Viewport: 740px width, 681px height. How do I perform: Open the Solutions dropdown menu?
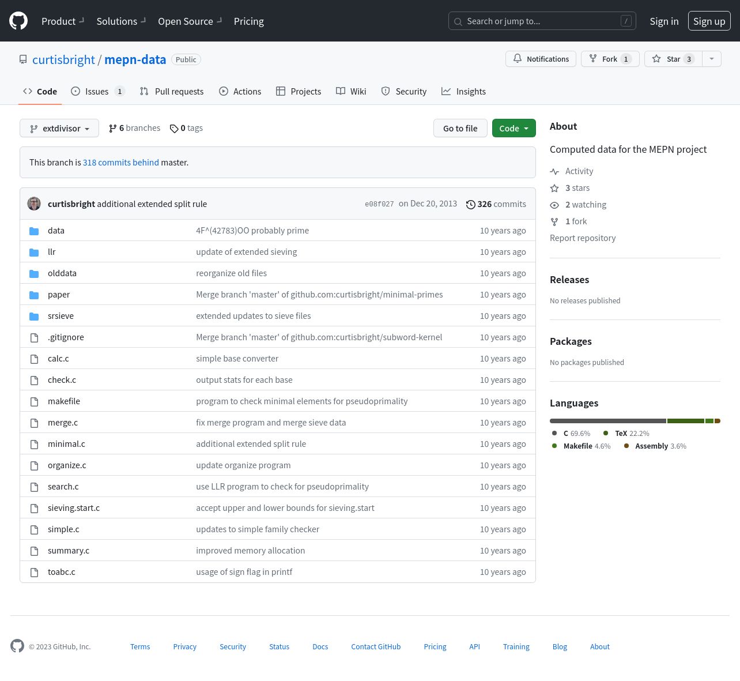pyautogui.click(x=121, y=21)
